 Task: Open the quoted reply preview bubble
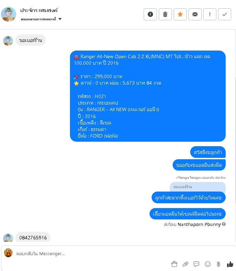click(197, 187)
